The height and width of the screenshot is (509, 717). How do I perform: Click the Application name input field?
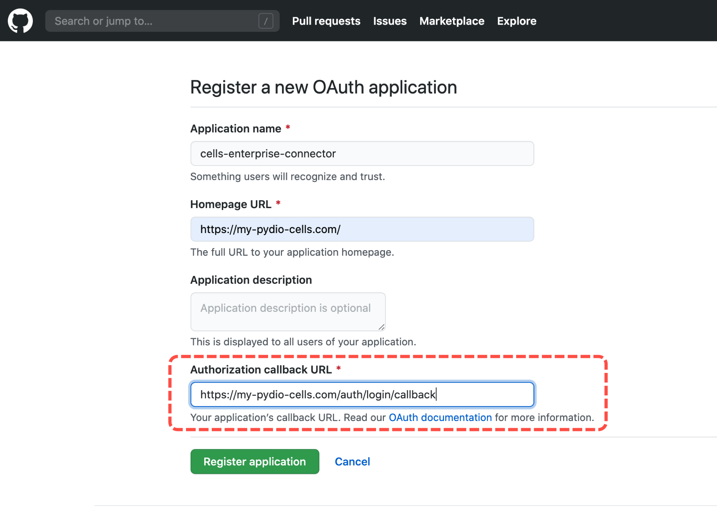(x=362, y=153)
